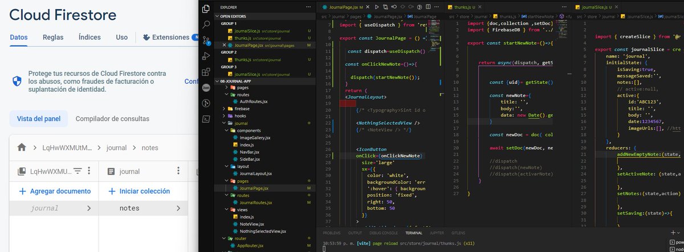Click the open changes icon next to Run
Viewport: 684px width, 252px height.
(x=385, y=7)
